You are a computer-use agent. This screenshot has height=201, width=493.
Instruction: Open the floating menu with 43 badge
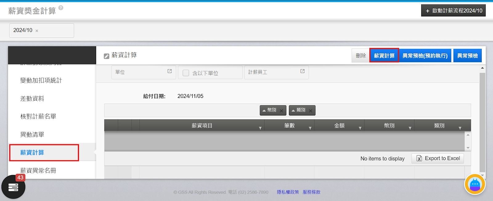click(x=13, y=187)
